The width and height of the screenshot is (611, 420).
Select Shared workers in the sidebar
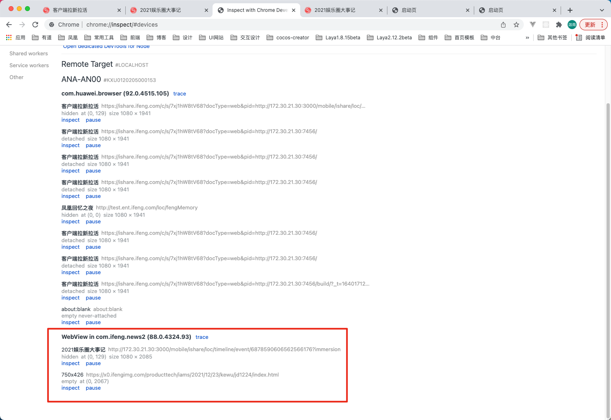coord(29,53)
